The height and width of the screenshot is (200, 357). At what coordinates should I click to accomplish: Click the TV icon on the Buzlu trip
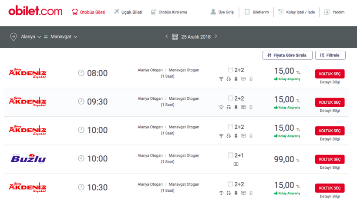pyautogui.click(x=236, y=164)
